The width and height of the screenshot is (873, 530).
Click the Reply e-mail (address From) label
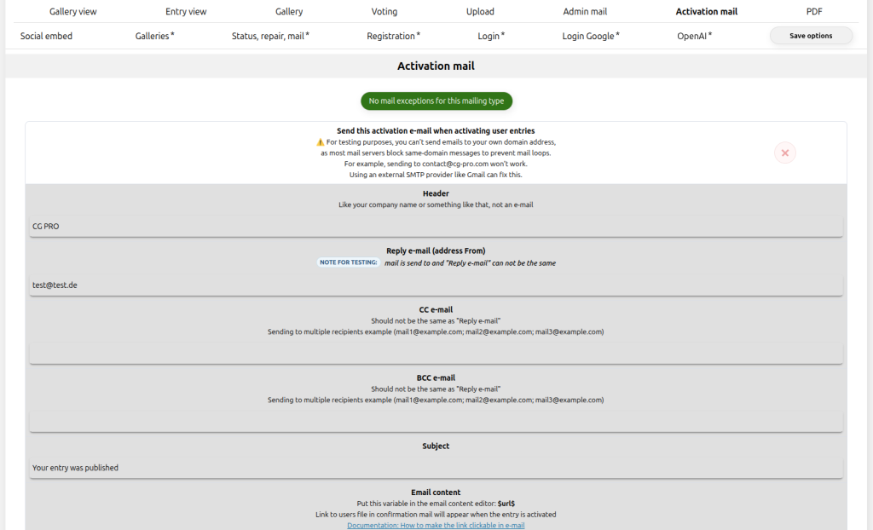(x=436, y=251)
